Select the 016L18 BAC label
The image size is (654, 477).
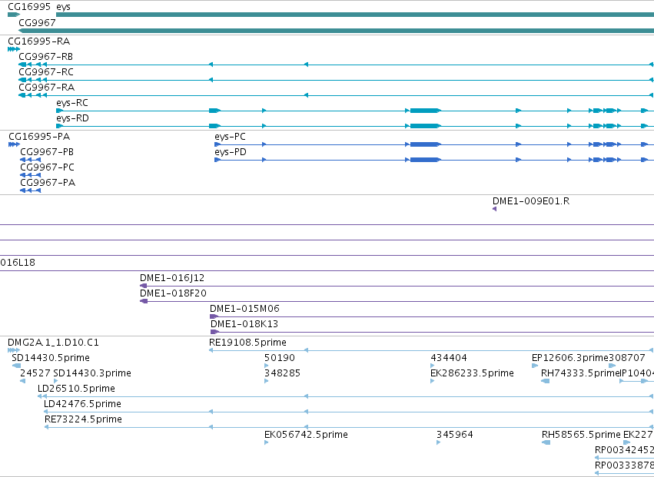click(18, 263)
